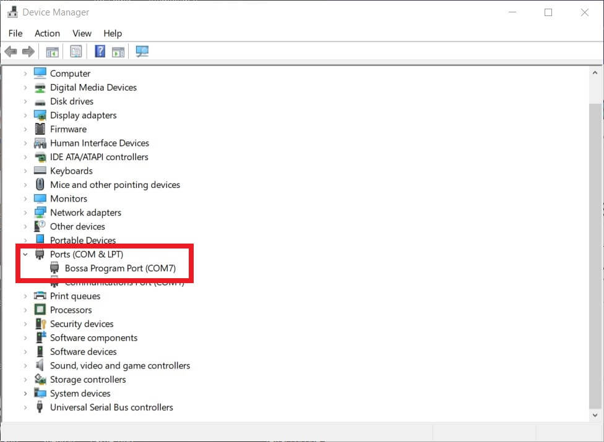604x442 pixels.
Task: Select the Security devices label
Action: (82, 324)
